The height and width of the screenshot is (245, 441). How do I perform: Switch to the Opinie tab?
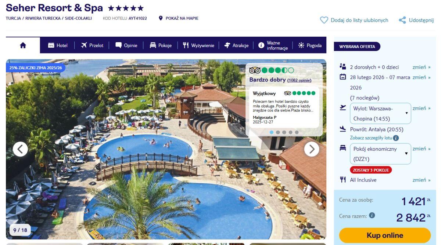tap(126, 45)
